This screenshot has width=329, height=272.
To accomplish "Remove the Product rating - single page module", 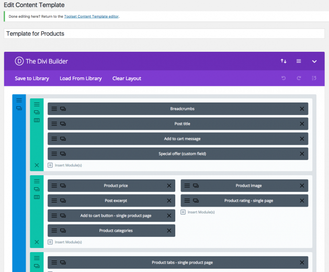I will pos(302,200).
